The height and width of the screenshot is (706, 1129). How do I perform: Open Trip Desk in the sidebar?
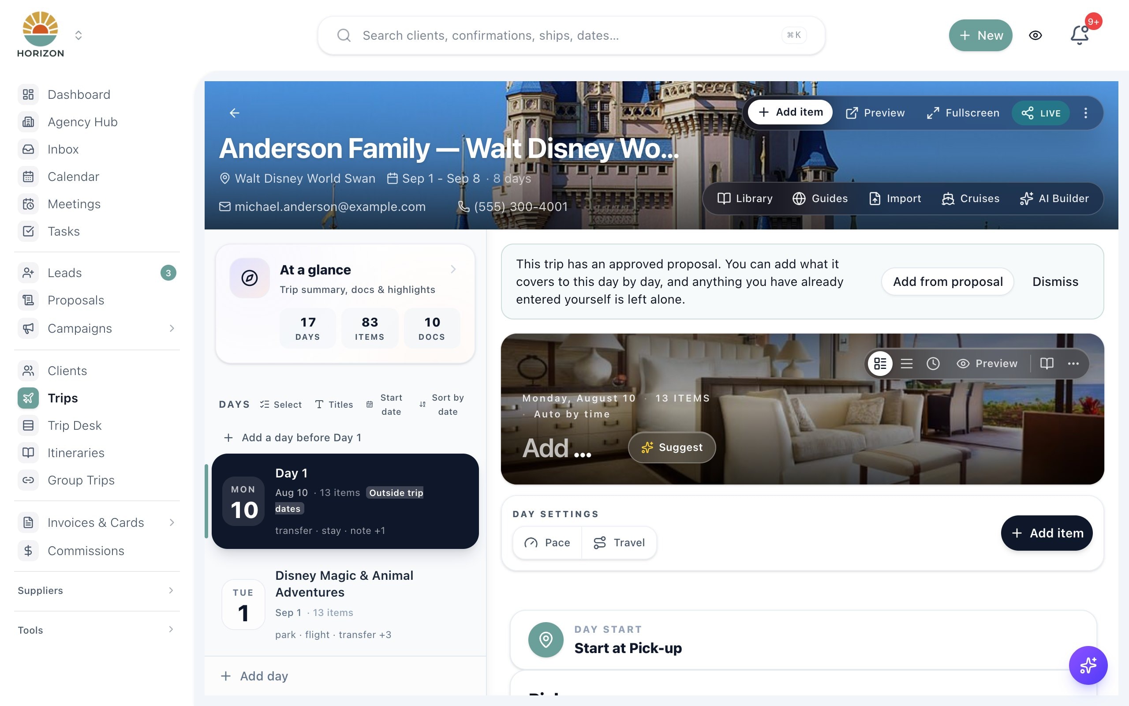coord(97,425)
